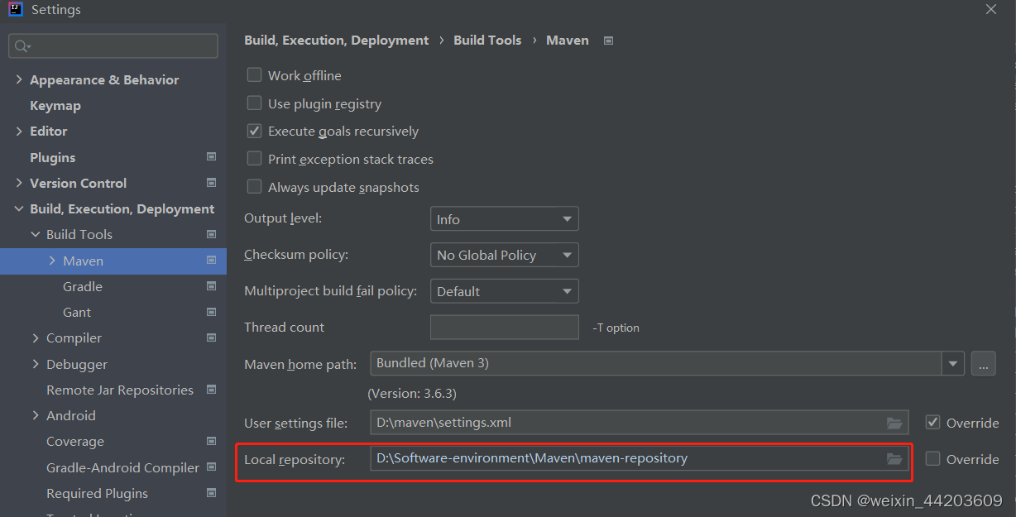
Task: Expand the Version Control section
Action: [19, 183]
